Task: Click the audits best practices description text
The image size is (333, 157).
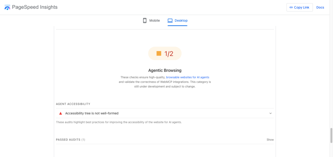Action: pos(119,122)
